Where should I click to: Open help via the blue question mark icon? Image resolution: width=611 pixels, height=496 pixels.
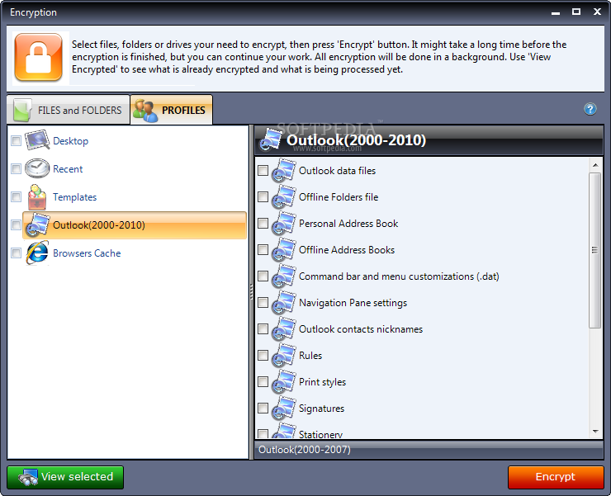click(590, 109)
